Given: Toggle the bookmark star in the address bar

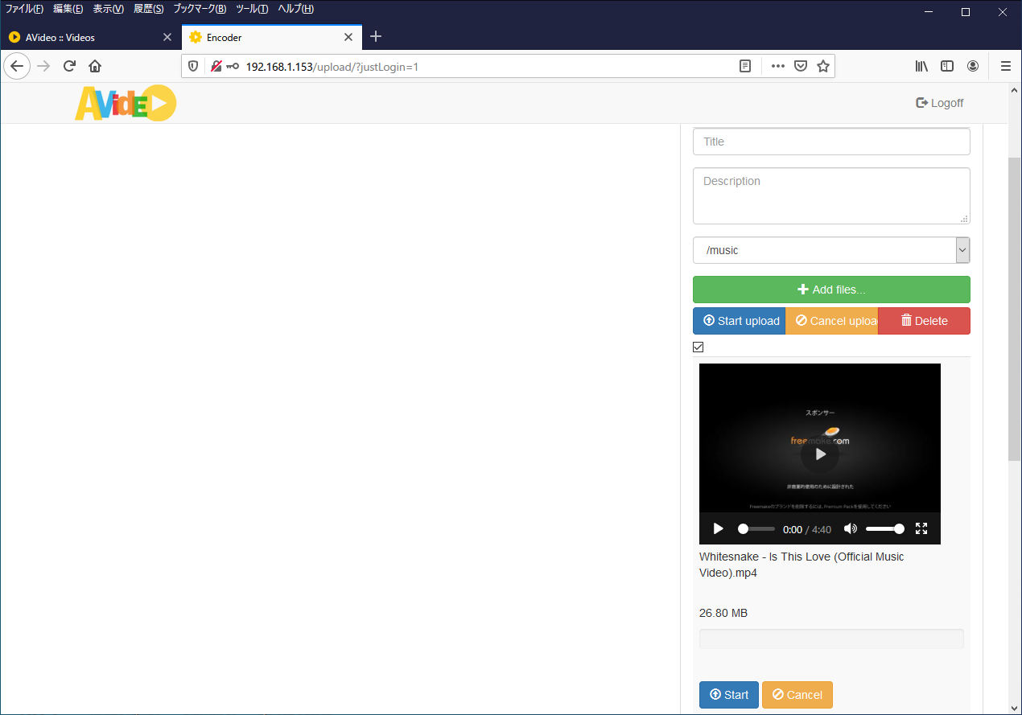Looking at the screenshot, I should (823, 66).
